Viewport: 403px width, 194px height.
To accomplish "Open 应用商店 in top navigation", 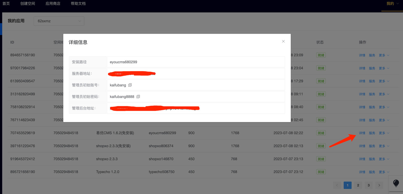I will (53, 4).
